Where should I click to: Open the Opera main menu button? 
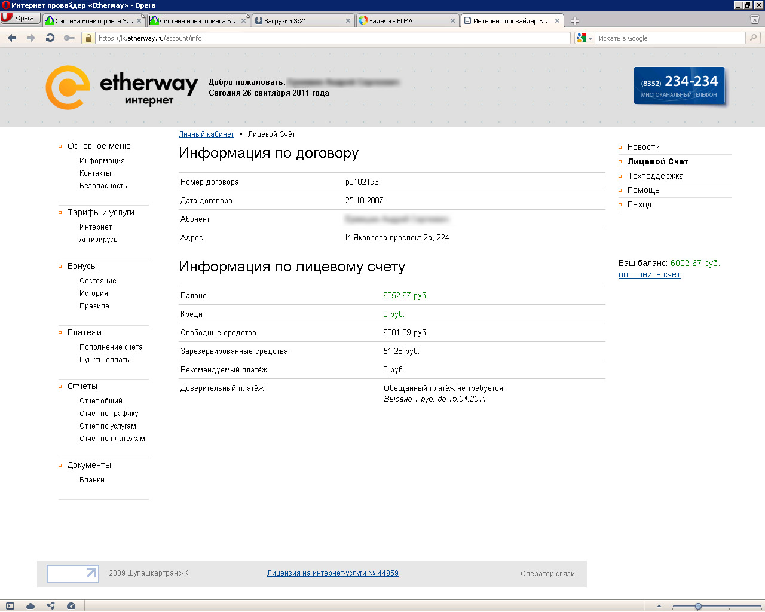(x=20, y=18)
